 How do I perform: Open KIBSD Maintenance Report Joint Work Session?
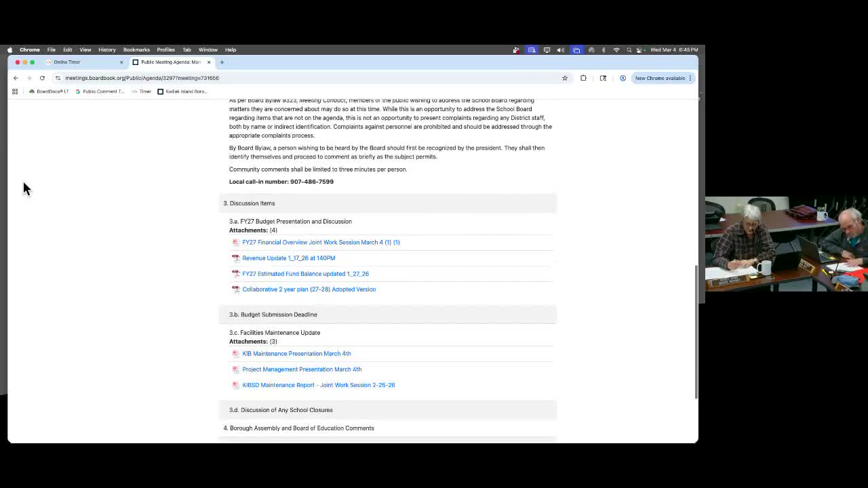coord(319,385)
